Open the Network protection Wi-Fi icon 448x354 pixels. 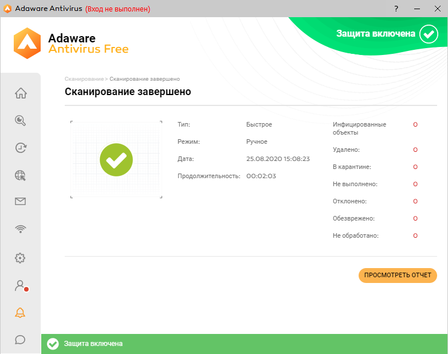pyautogui.click(x=20, y=229)
